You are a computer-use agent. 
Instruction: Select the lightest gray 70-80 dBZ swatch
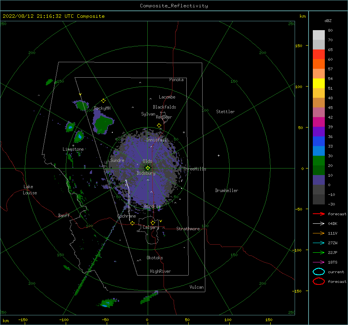click(x=319, y=35)
